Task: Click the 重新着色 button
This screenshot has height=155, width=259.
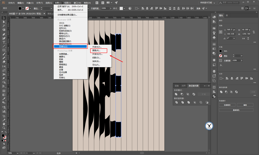Action: tap(236, 110)
